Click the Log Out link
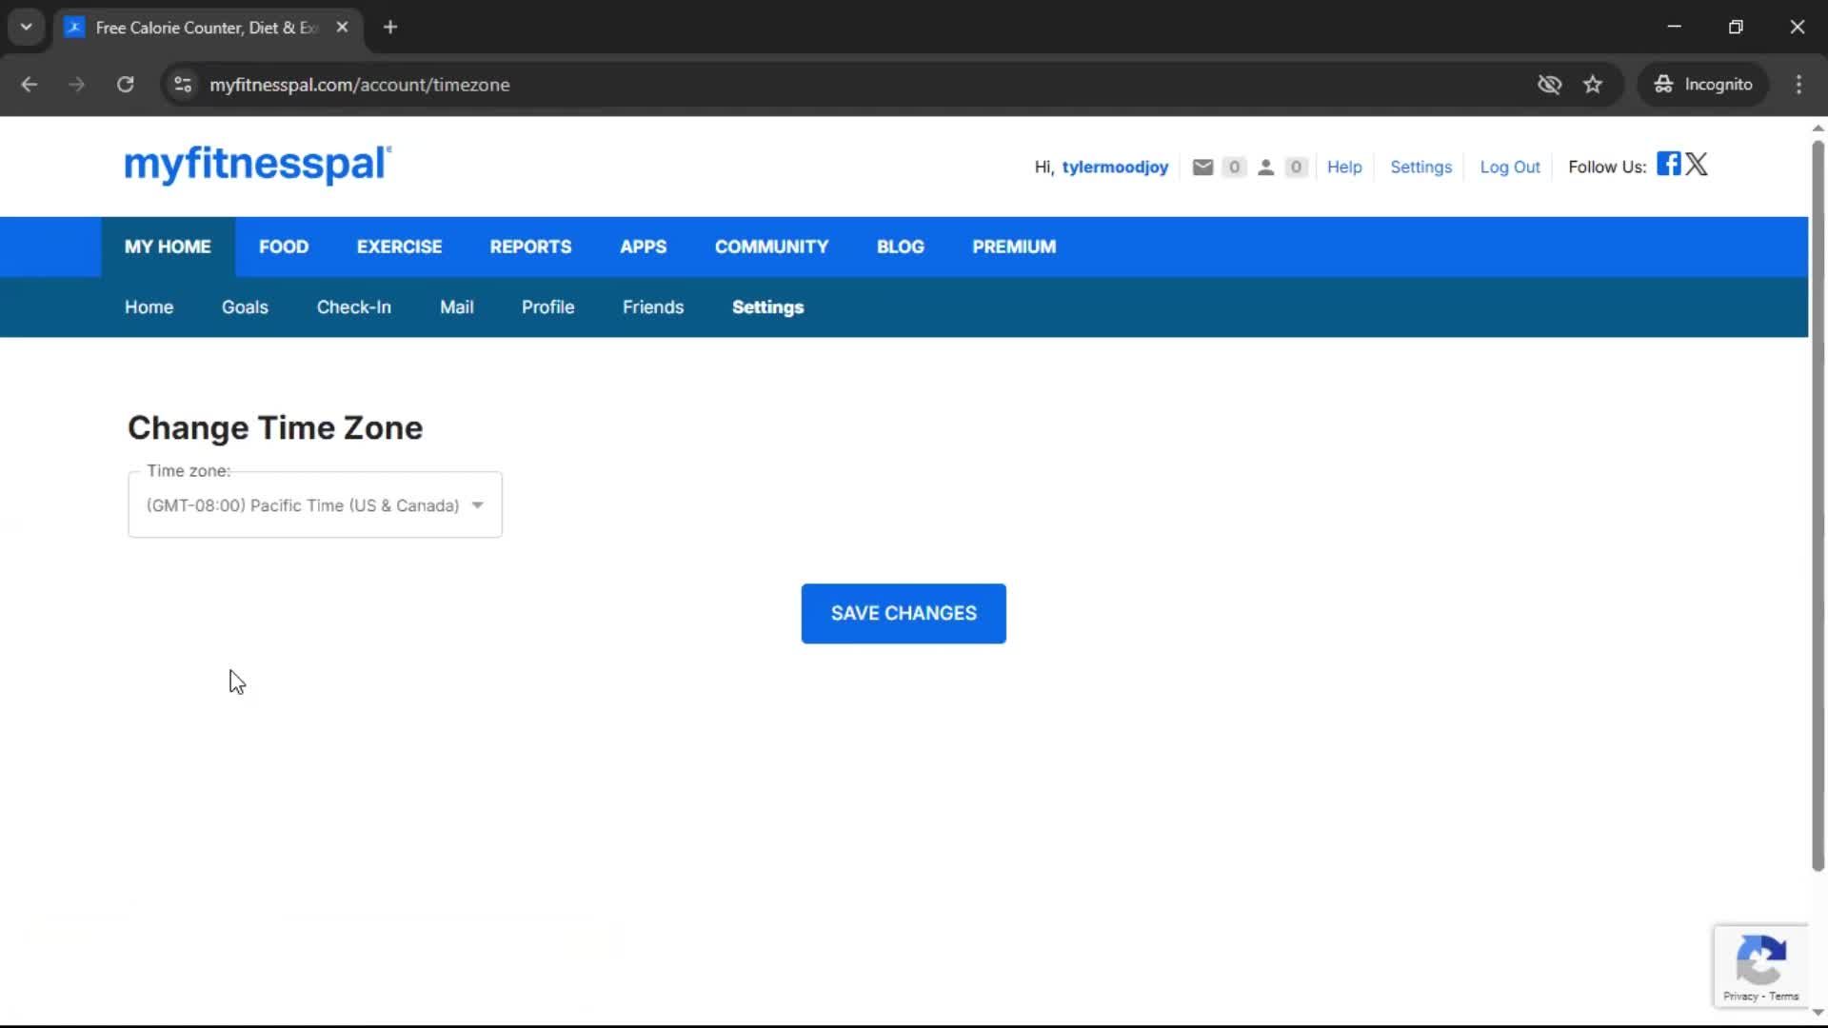Image resolution: width=1828 pixels, height=1028 pixels. pyautogui.click(x=1509, y=167)
